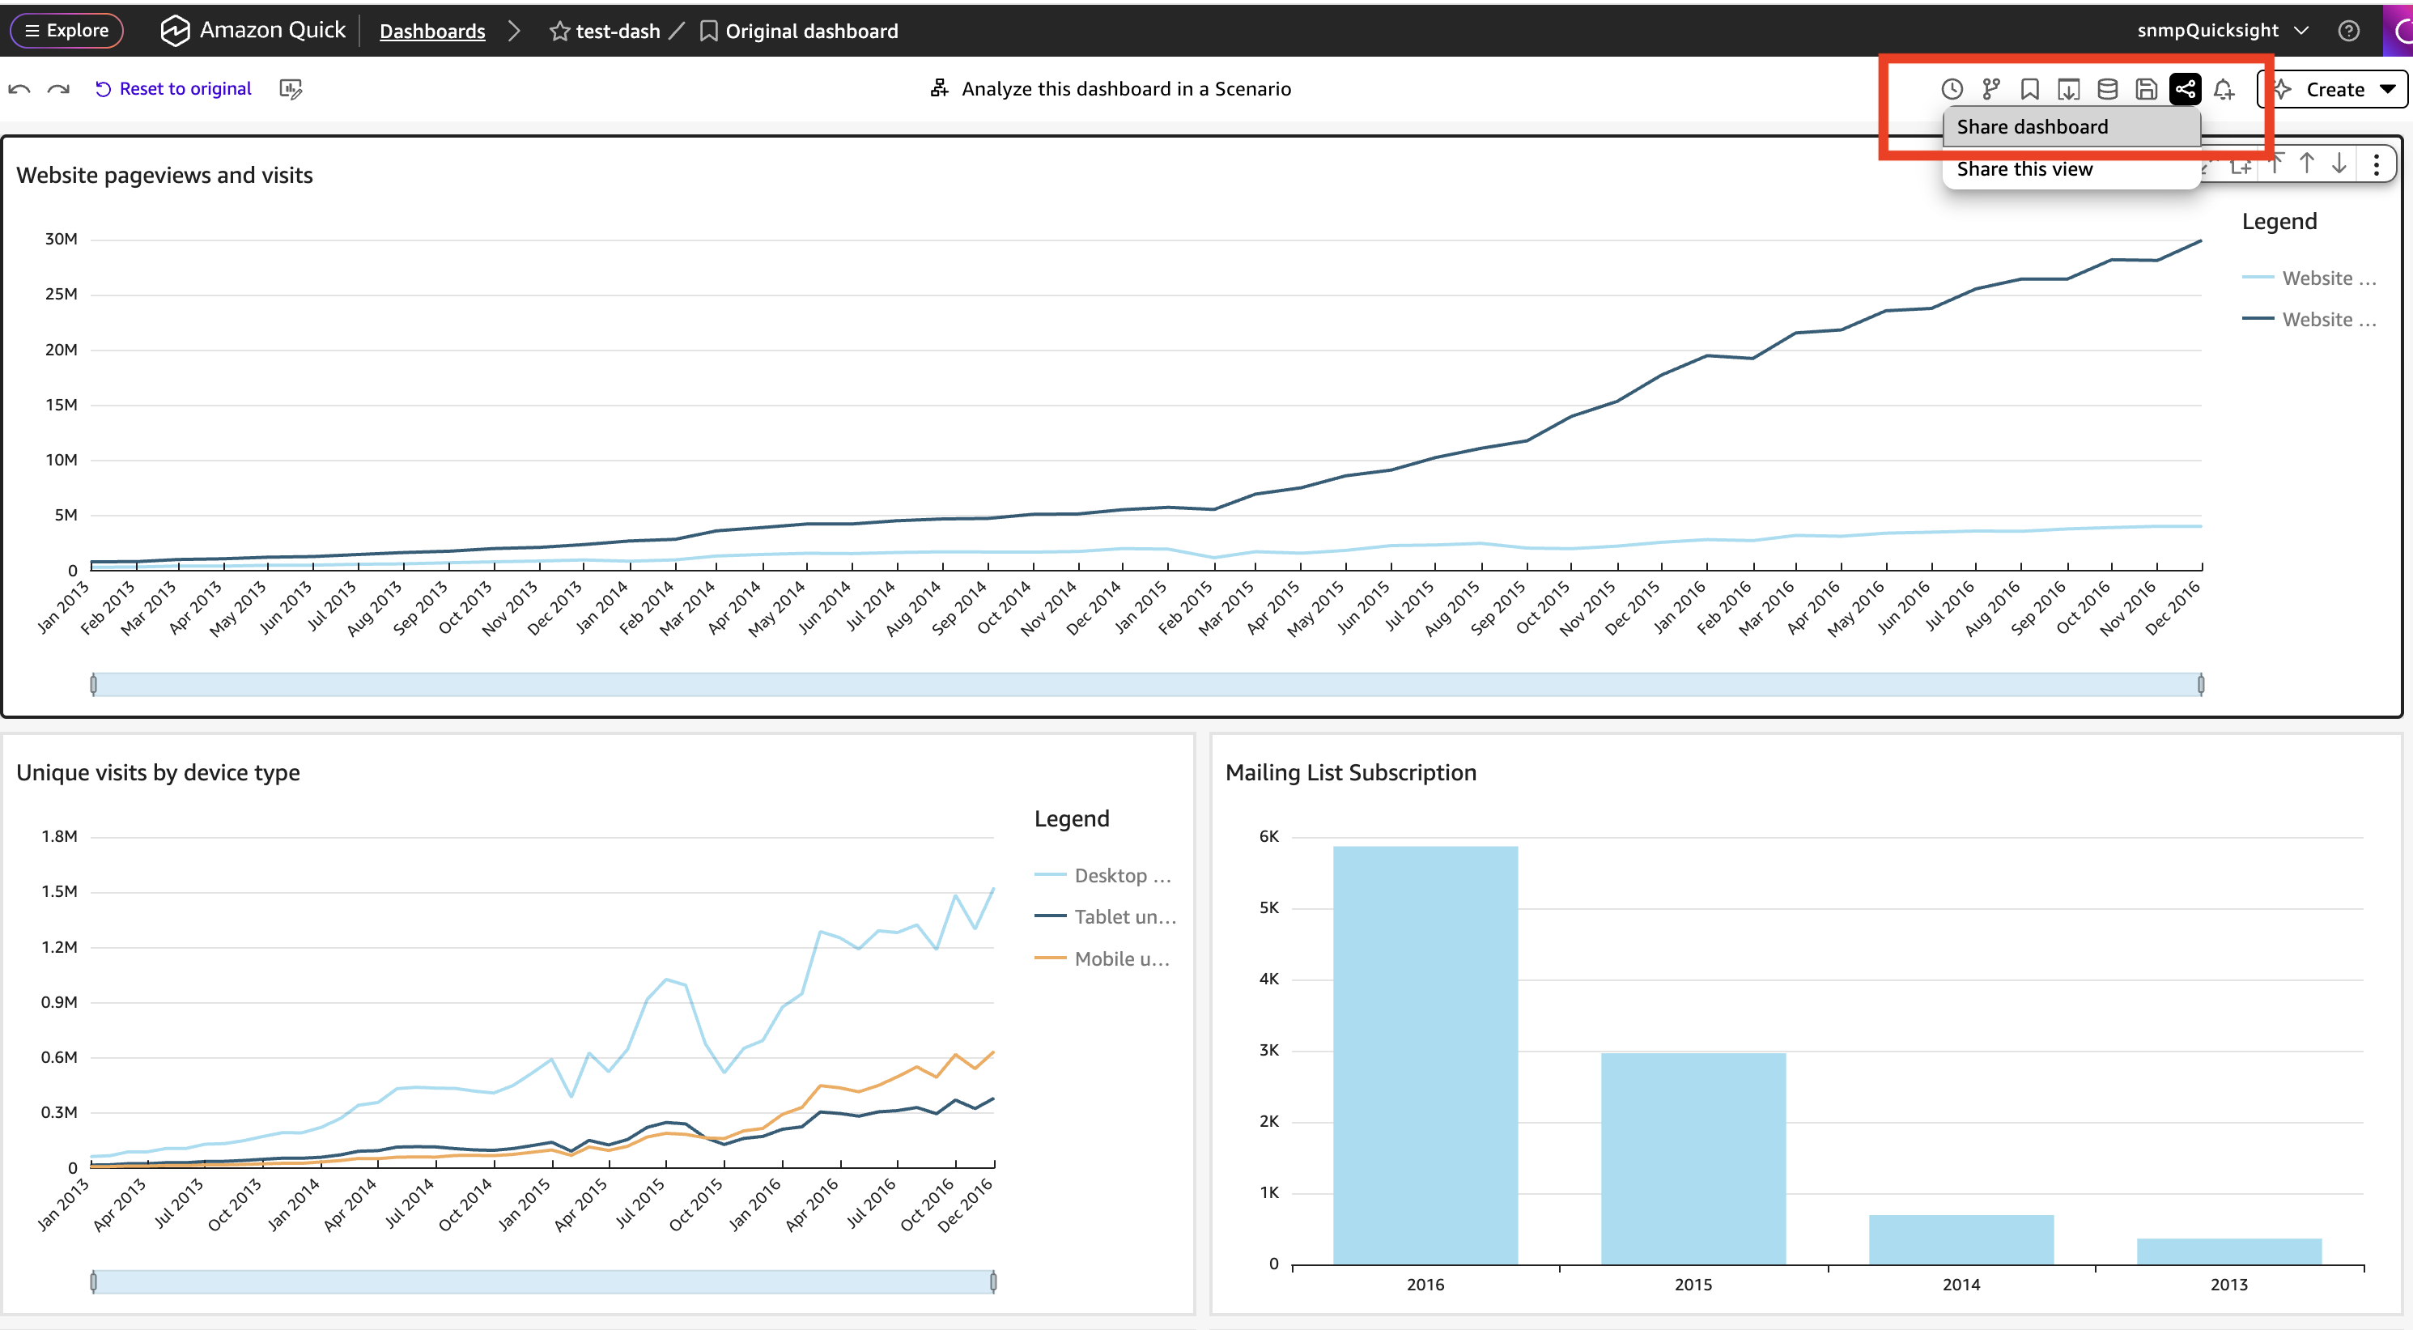Screen dimensions: 2413x1330
Task: Open the bookmarks icon in toolbar
Action: [x=2030, y=89]
